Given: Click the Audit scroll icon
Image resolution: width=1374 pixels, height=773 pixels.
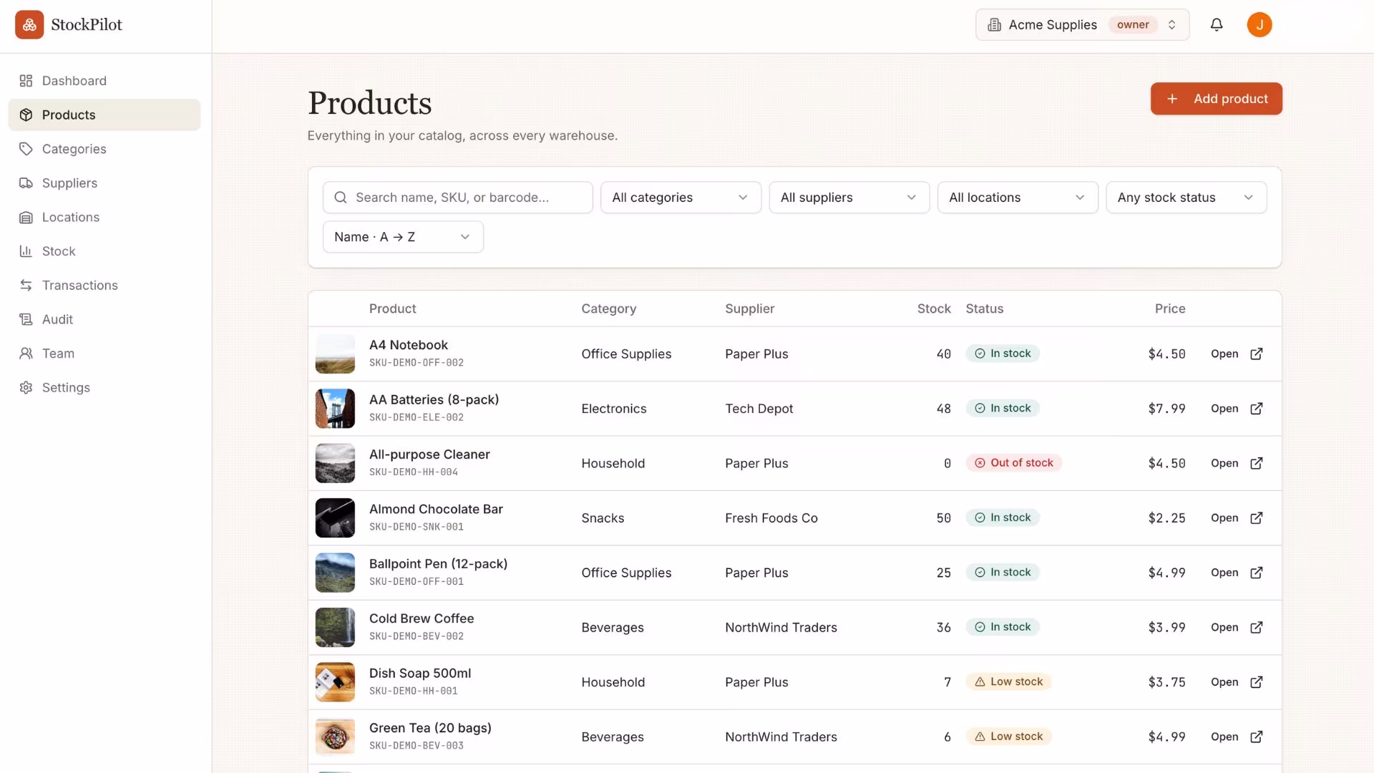Looking at the screenshot, I should (26, 319).
